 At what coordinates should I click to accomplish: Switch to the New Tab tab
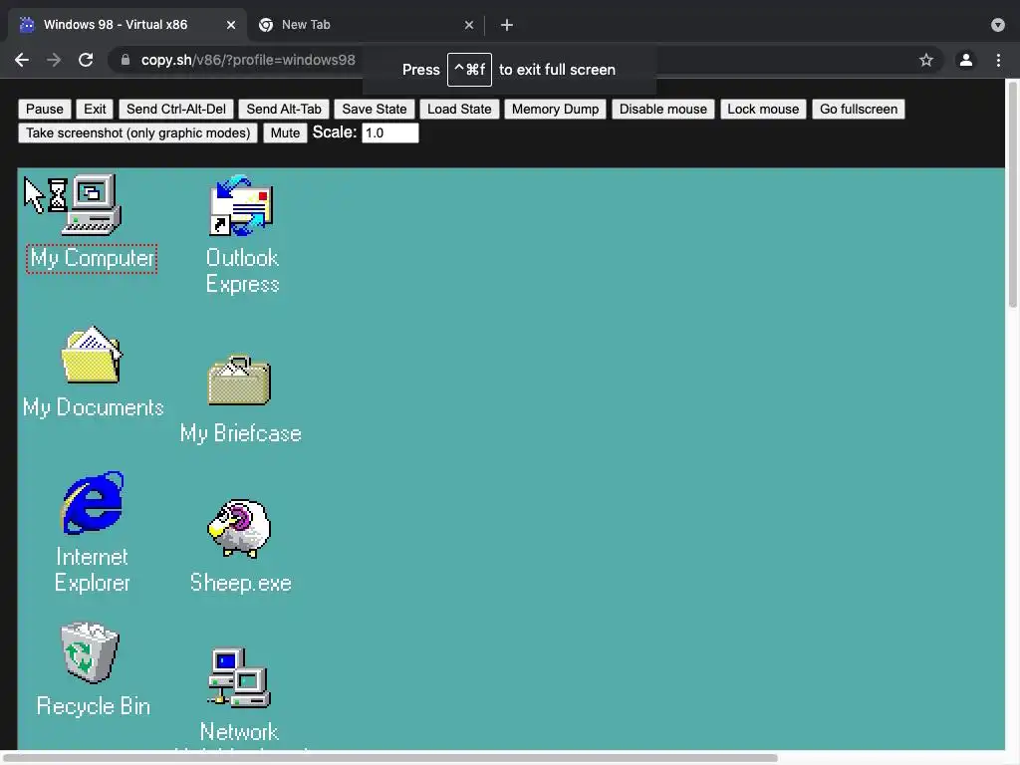[365, 25]
